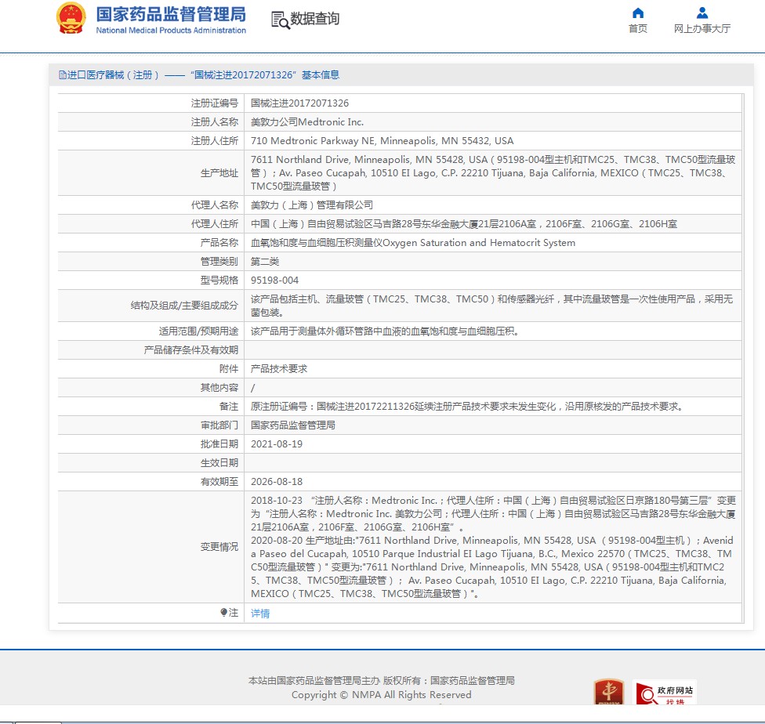Click Copyright © NMPA All Rights Reserved
Viewport: 765px width, 724px height.
click(x=382, y=695)
